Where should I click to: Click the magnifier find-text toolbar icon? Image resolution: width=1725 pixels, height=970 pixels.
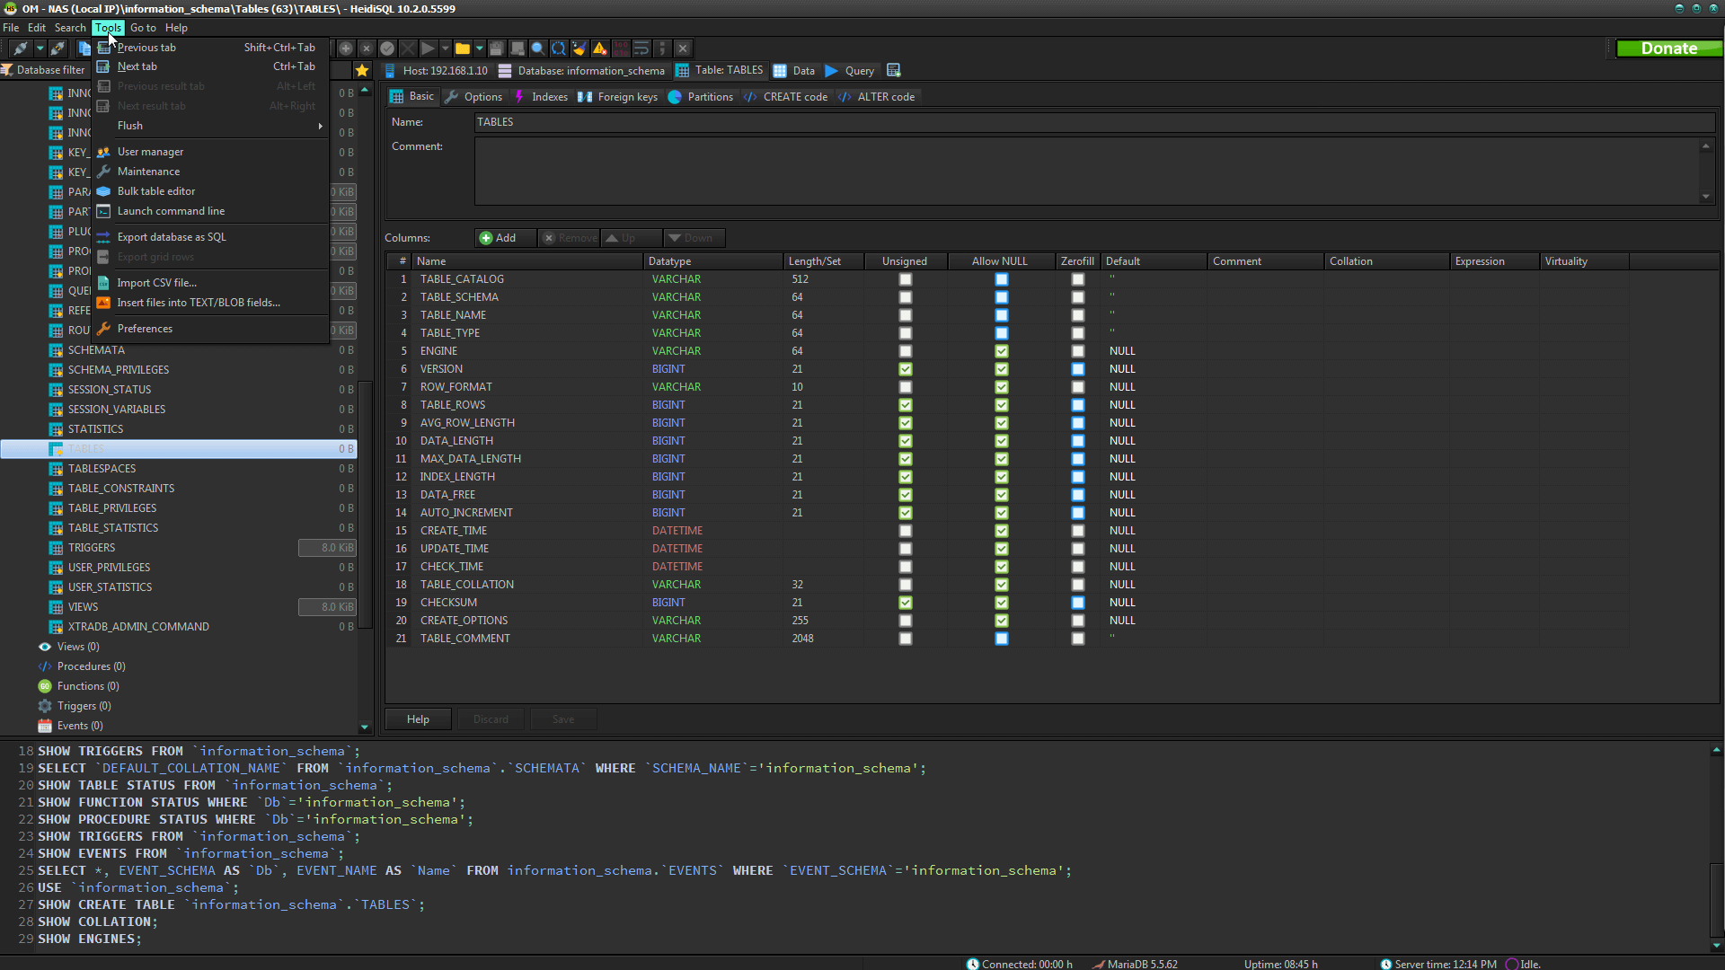pyautogui.click(x=537, y=48)
